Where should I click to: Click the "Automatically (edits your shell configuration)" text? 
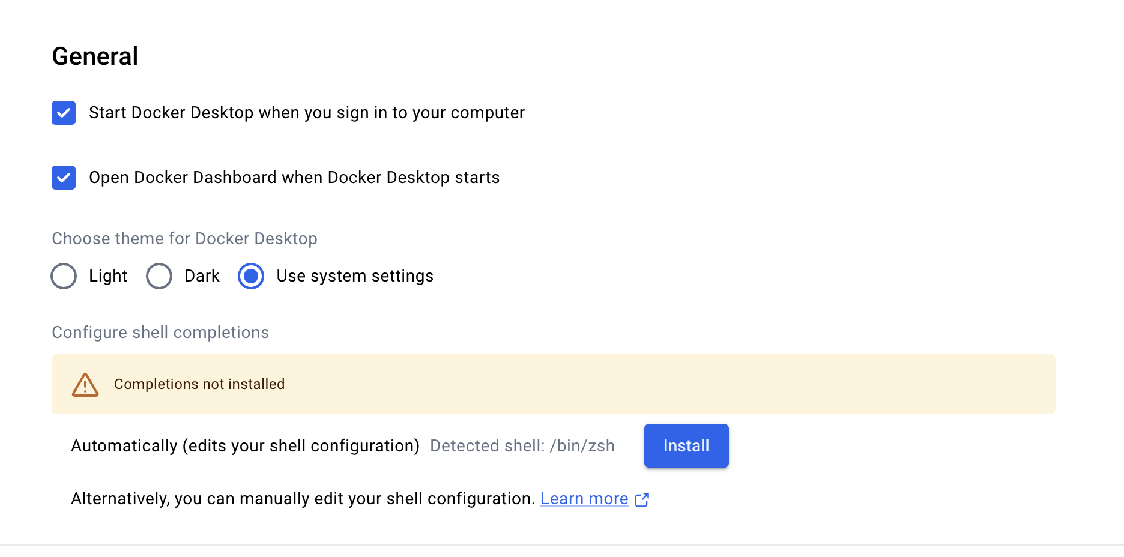pyautogui.click(x=245, y=446)
